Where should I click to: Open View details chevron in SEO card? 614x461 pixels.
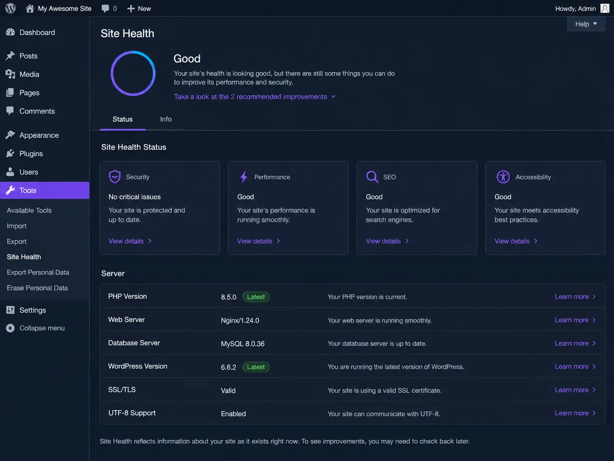pyautogui.click(x=407, y=241)
